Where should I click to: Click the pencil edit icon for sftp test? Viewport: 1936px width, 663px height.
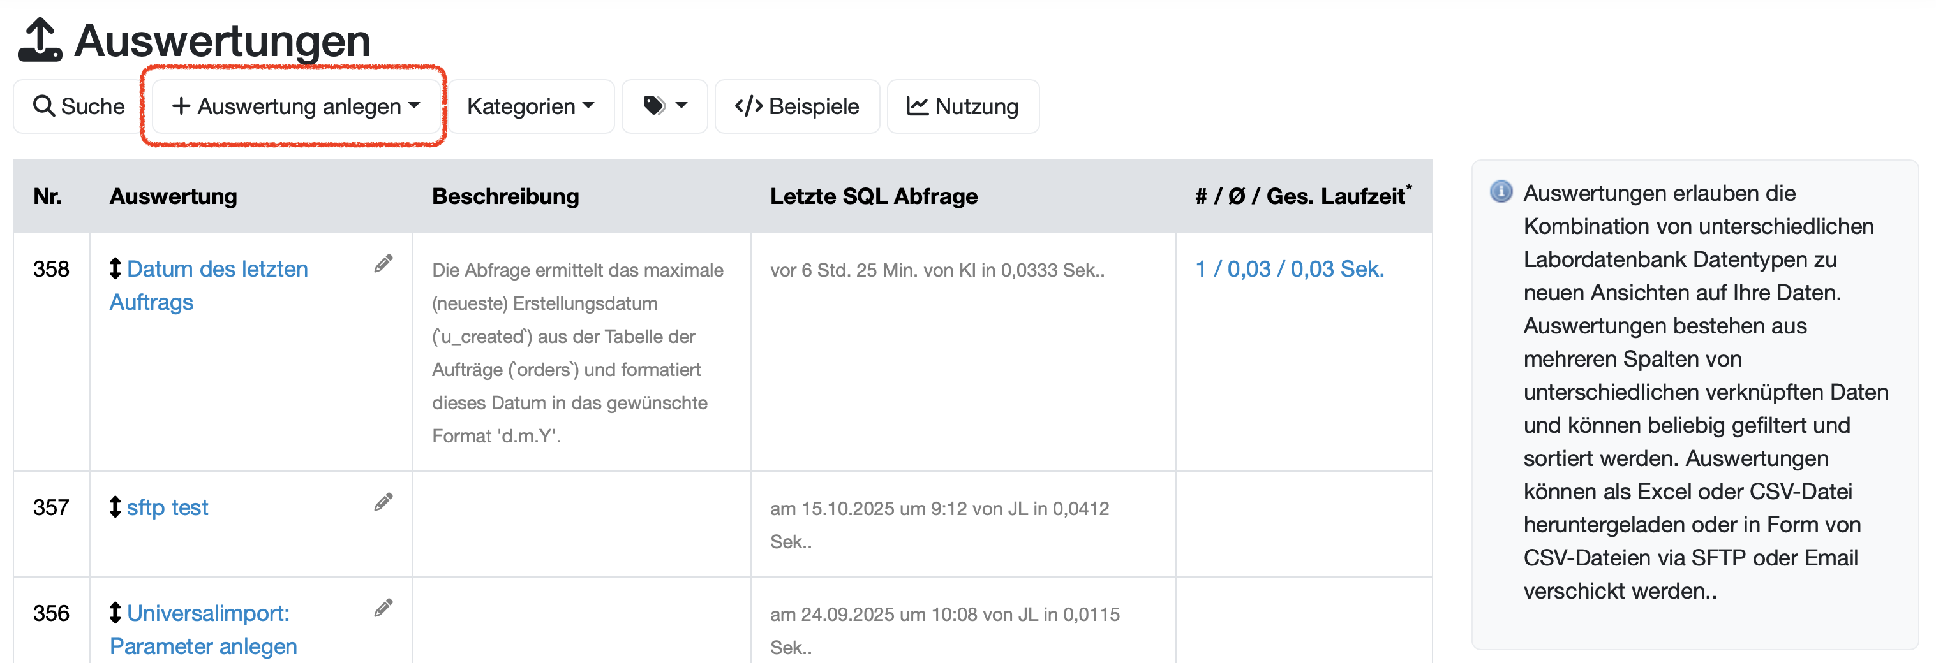pyautogui.click(x=383, y=502)
